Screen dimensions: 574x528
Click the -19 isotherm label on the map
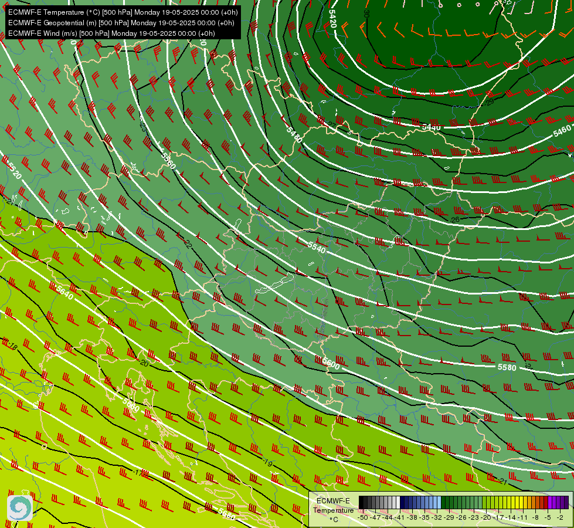pyautogui.click(x=268, y=462)
